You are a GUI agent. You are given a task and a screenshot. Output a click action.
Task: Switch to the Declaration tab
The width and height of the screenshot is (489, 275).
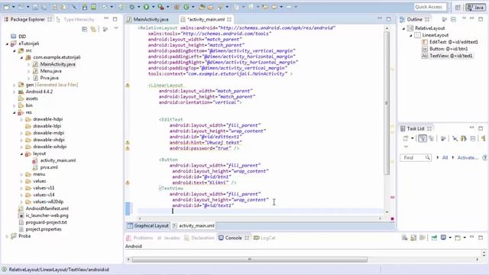[199, 238]
